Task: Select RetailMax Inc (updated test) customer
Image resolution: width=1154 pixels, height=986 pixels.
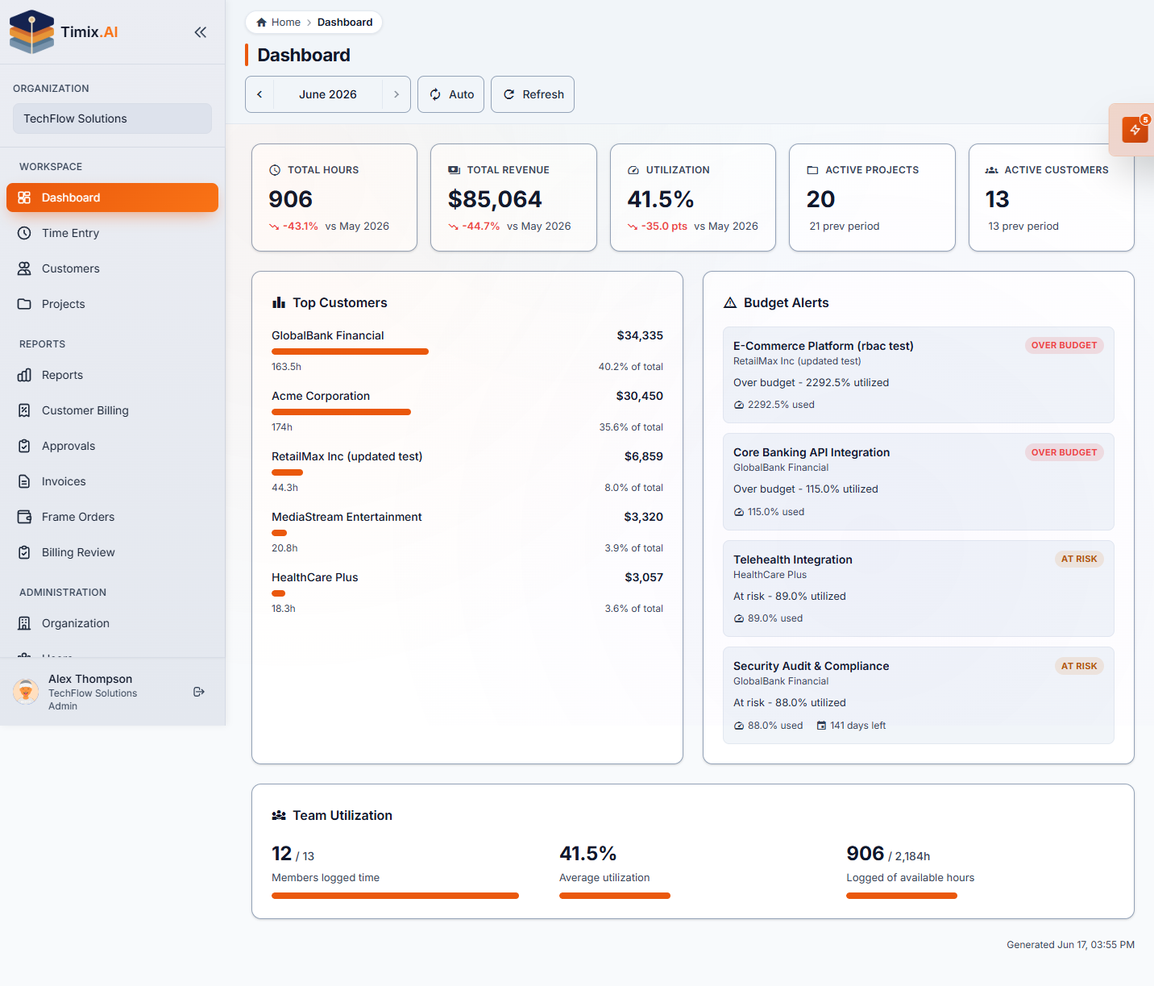Action: click(467, 472)
